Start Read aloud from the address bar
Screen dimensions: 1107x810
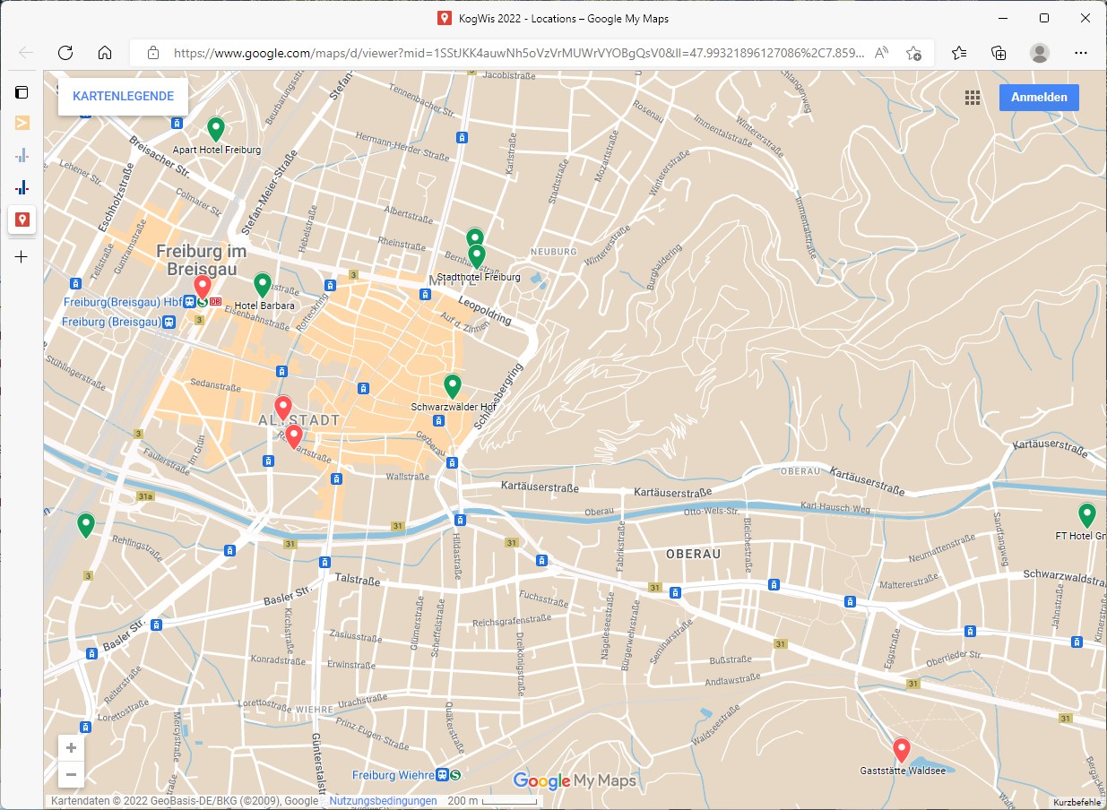pos(882,53)
